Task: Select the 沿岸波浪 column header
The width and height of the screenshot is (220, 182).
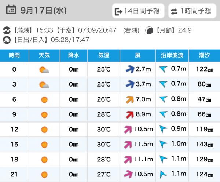Action: point(172,55)
